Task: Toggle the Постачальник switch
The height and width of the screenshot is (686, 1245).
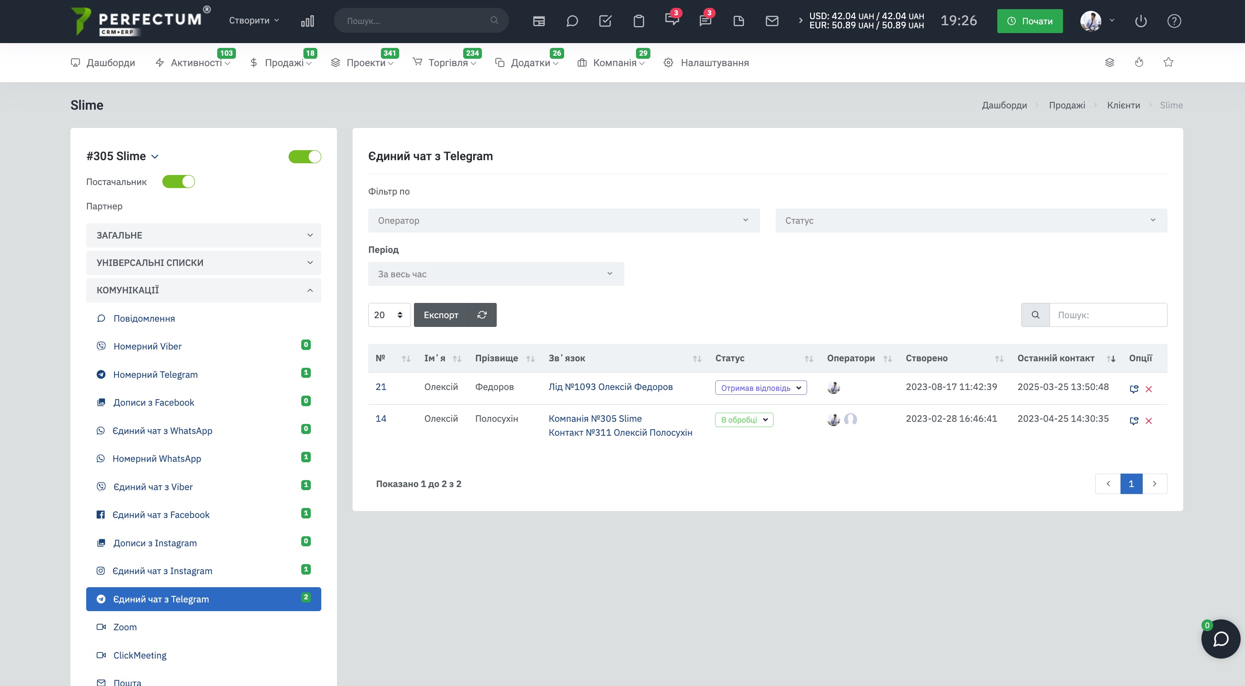Action: tap(178, 182)
